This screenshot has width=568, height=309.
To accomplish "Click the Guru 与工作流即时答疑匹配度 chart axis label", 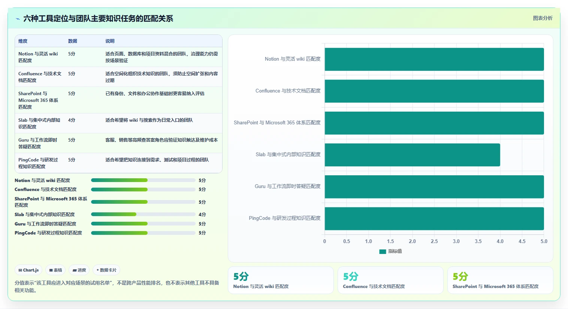I will [288, 187].
